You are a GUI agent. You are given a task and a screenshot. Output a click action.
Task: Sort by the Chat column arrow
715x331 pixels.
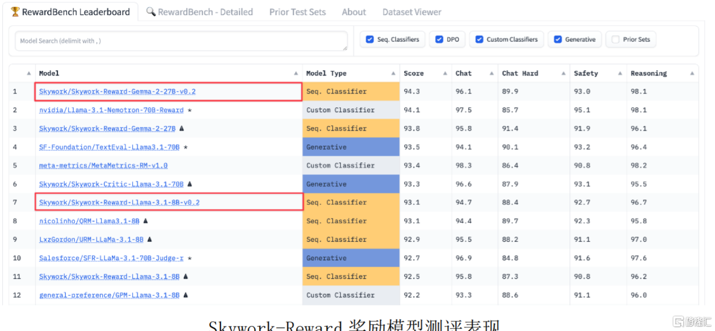pos(492,74)
